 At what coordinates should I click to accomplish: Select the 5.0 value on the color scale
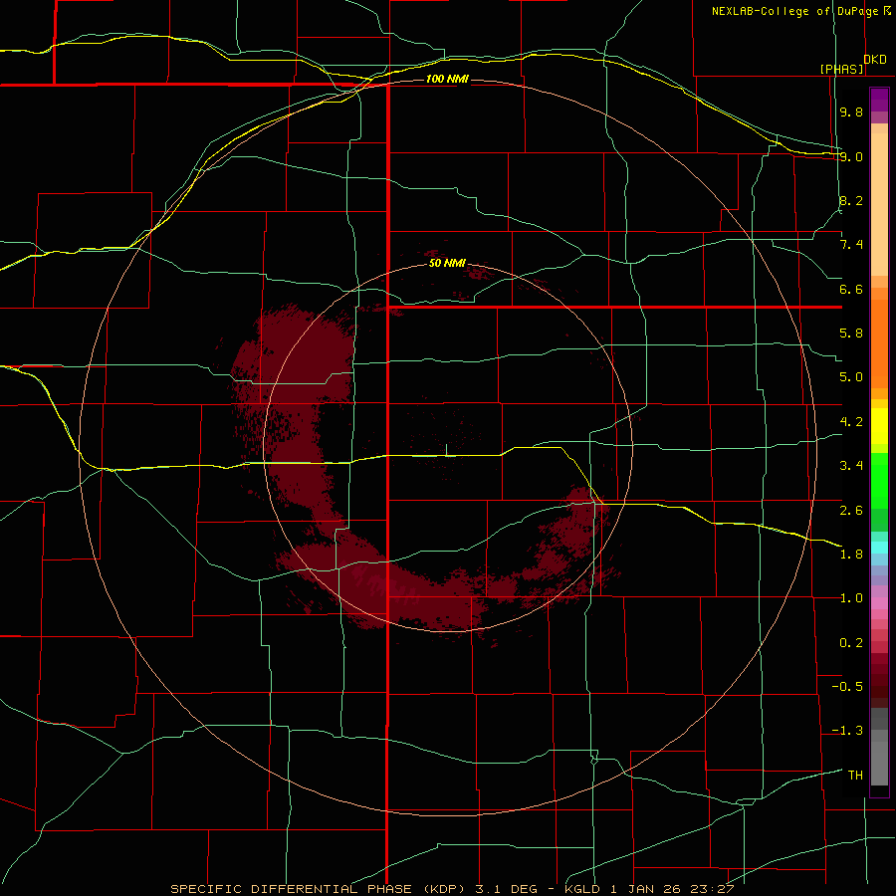point(851,377)
